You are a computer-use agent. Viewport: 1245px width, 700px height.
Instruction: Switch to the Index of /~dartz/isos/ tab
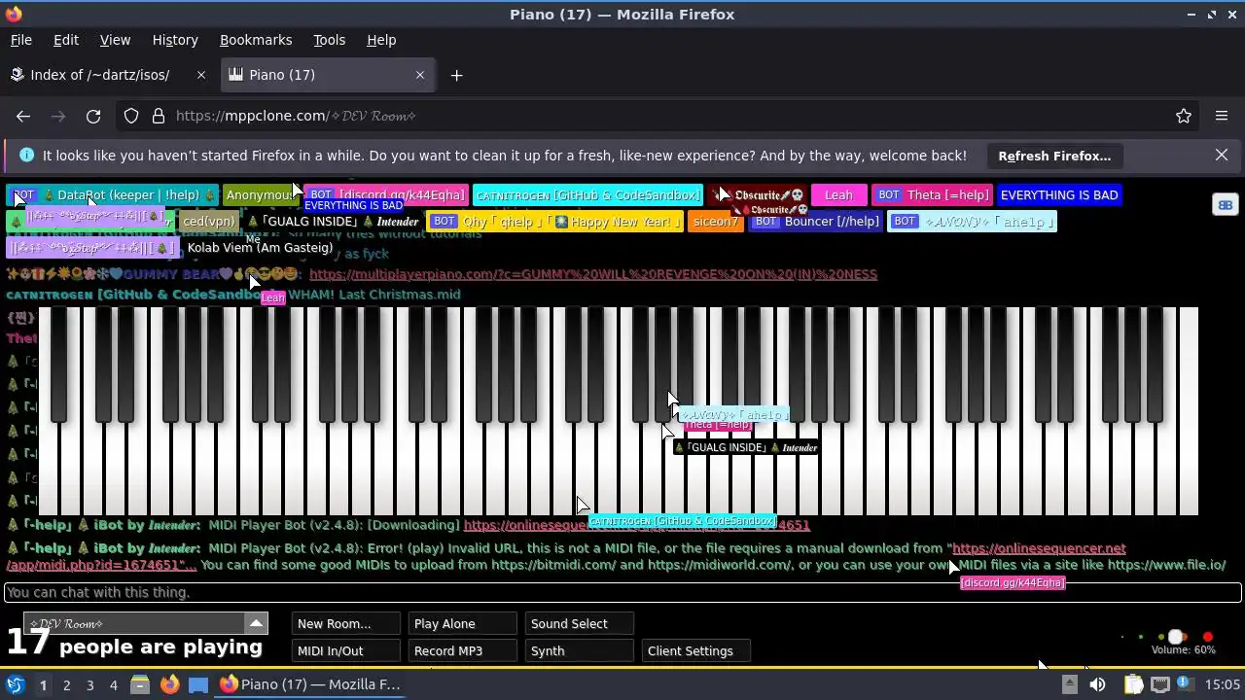click(x=109, y=75)
